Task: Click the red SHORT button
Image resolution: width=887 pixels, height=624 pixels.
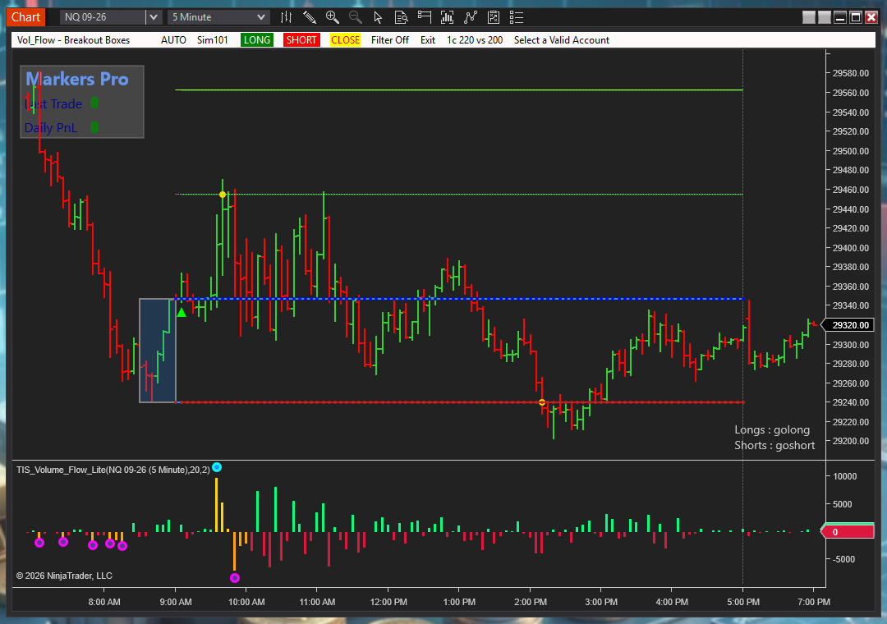Action: click(x=301, y=40)
